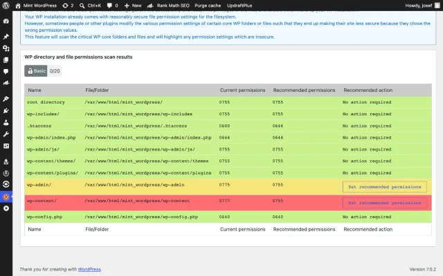Open the circular sync-arrows icon in the sidebar
443x276 pixels.
point(6,184)
